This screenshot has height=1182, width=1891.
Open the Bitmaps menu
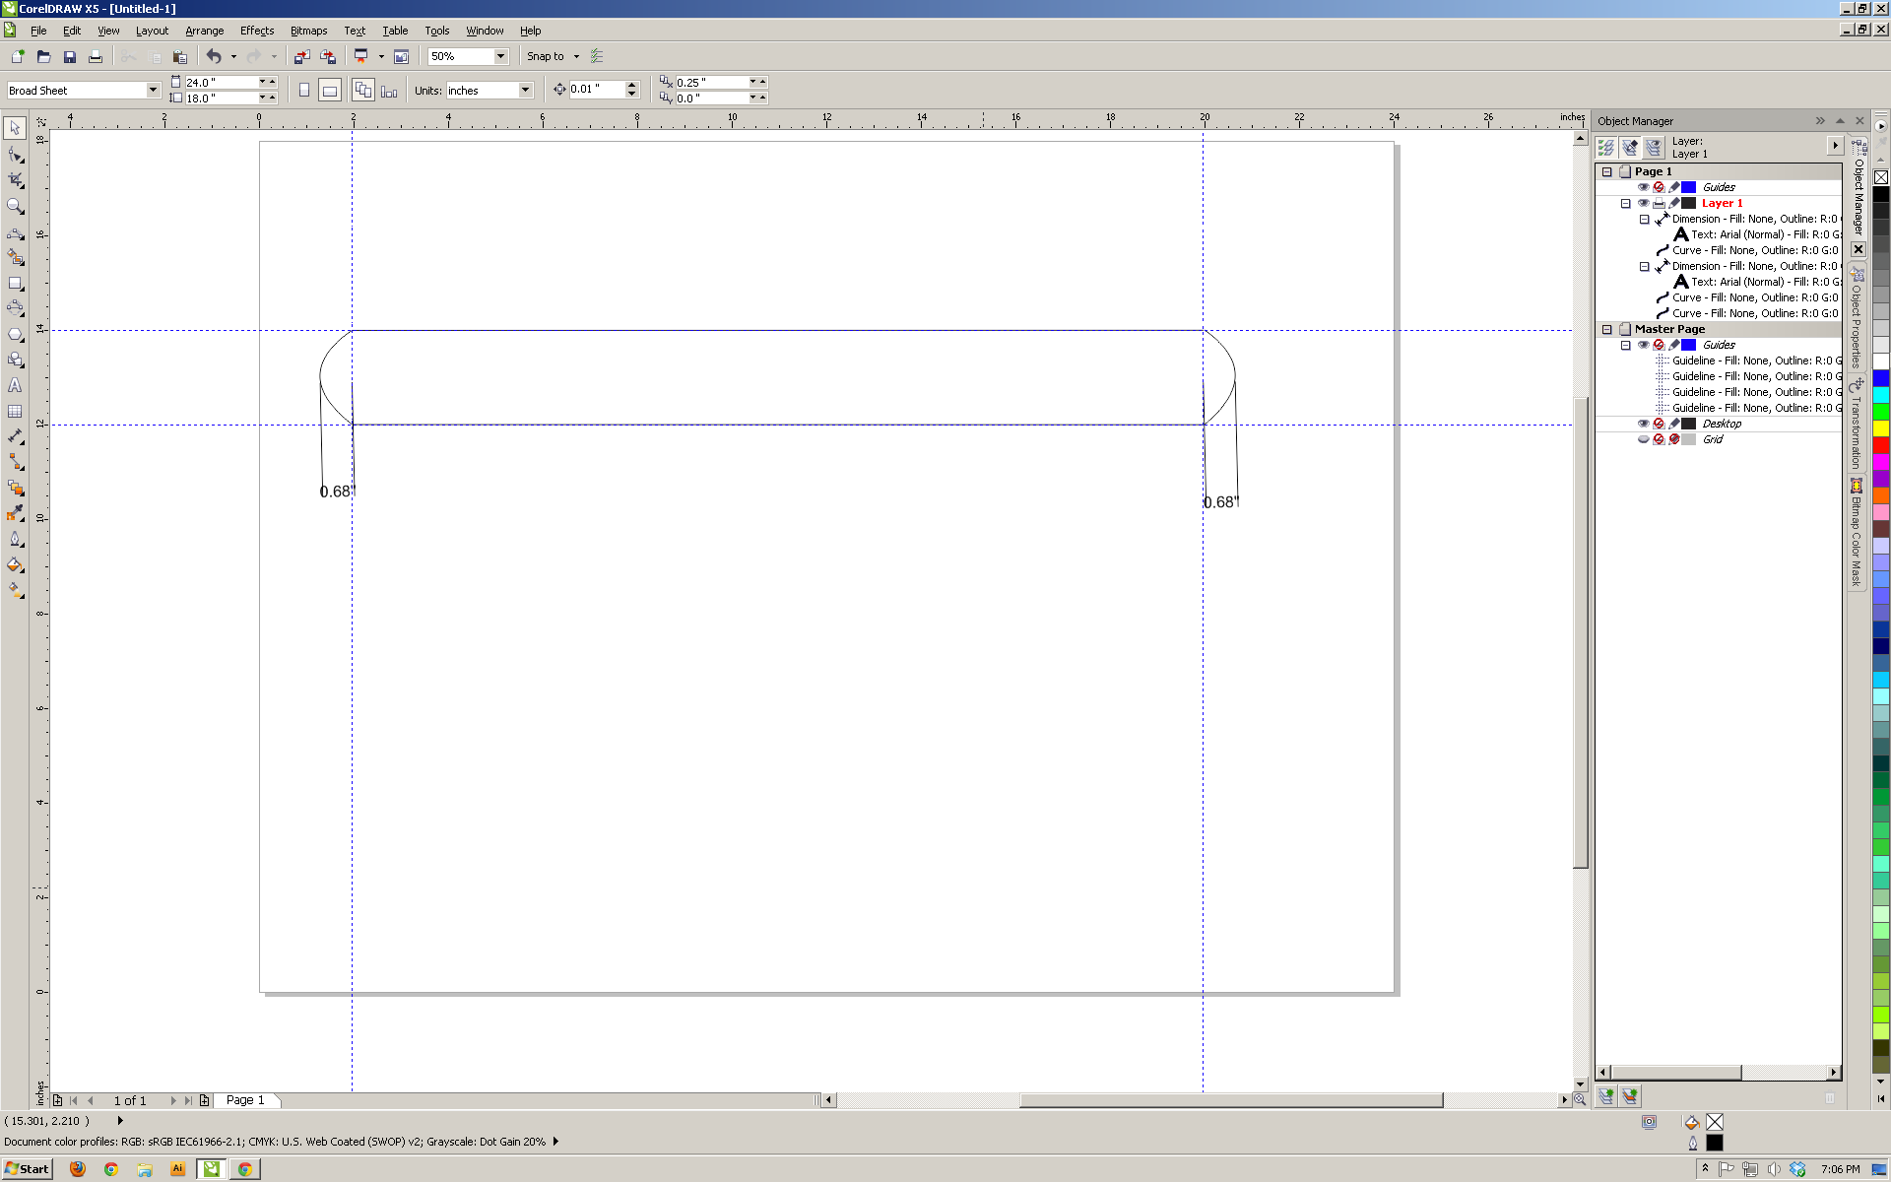click(308, 31)
